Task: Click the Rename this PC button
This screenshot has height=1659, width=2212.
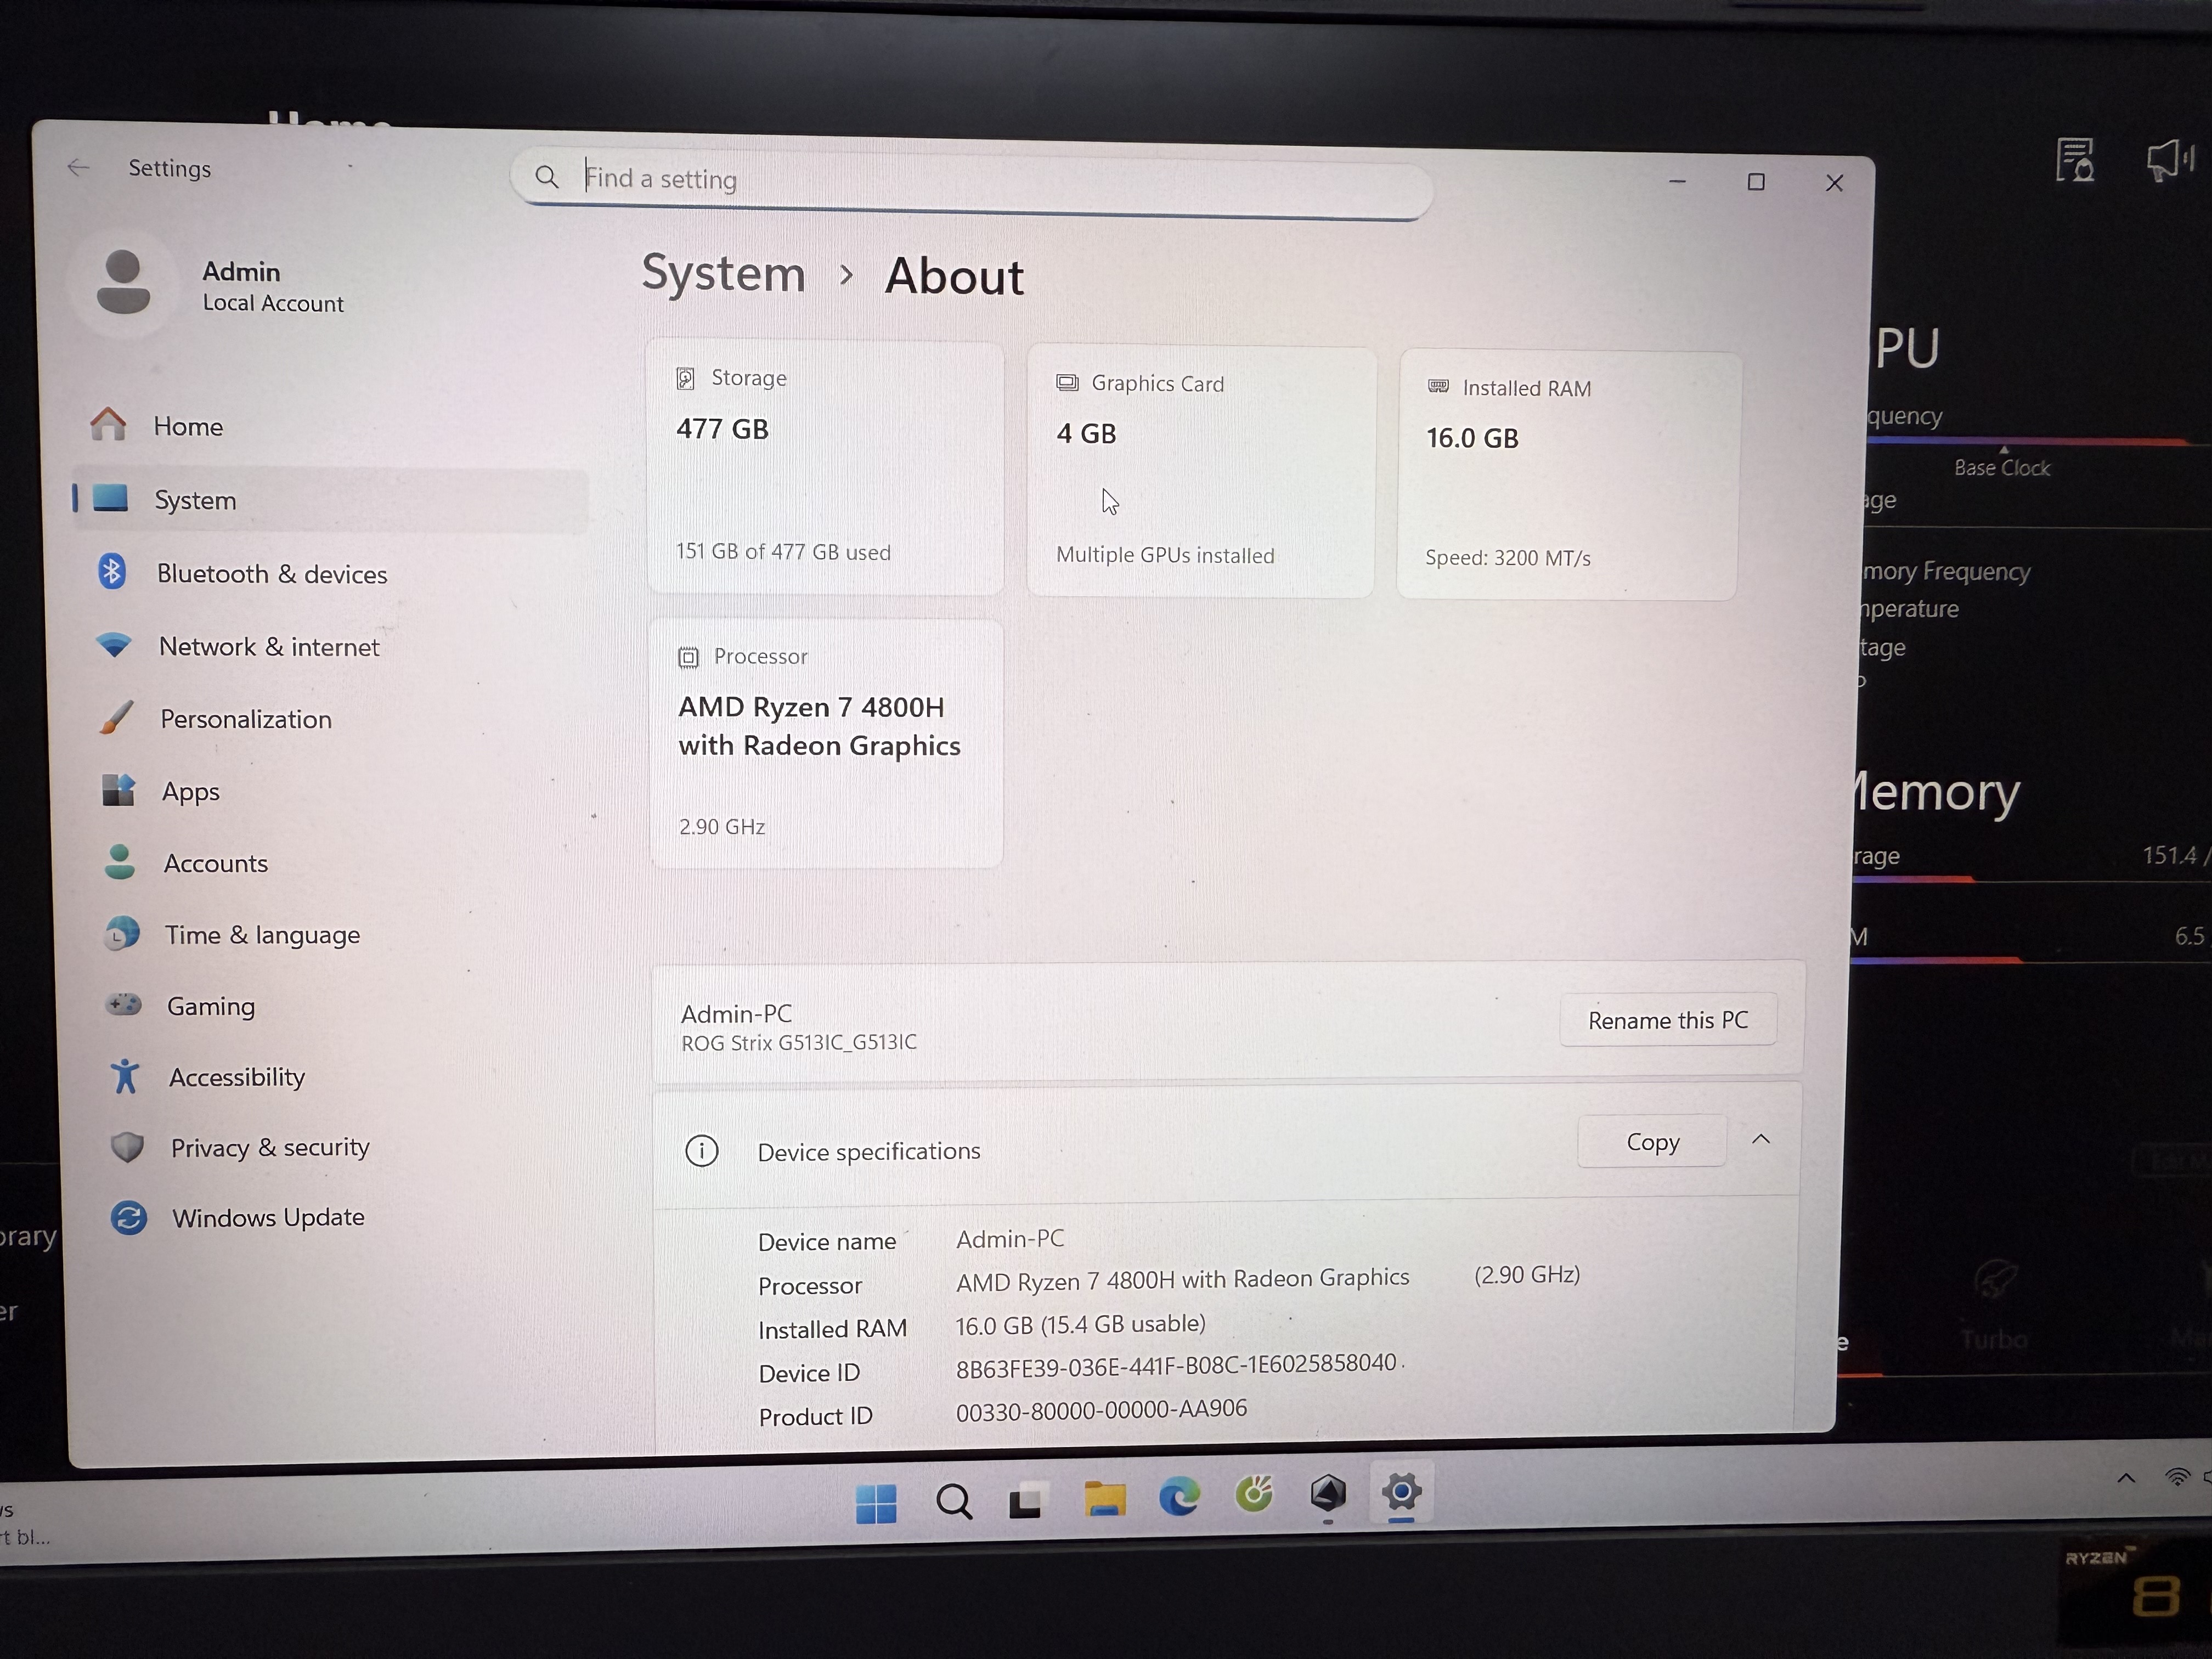Action: pyautogui.click(x=1667, y=1020)
